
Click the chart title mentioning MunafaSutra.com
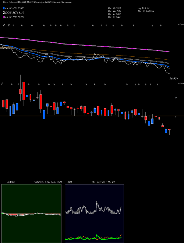(x=37, y=2)
